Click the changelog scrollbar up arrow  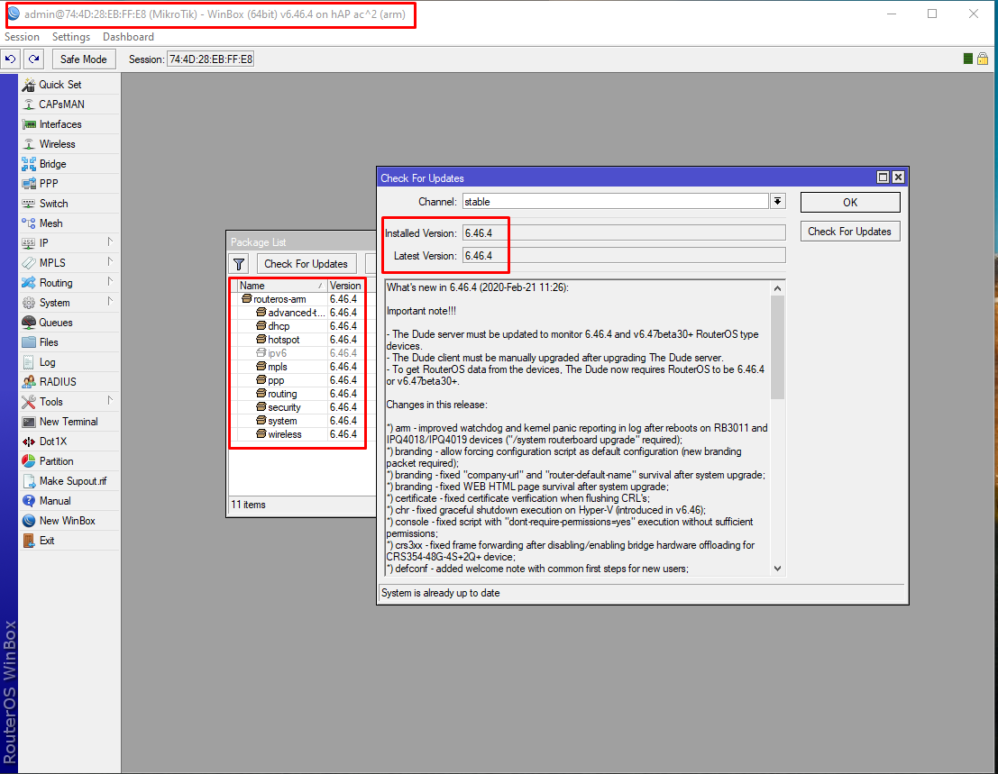click(x=777, y=288)
